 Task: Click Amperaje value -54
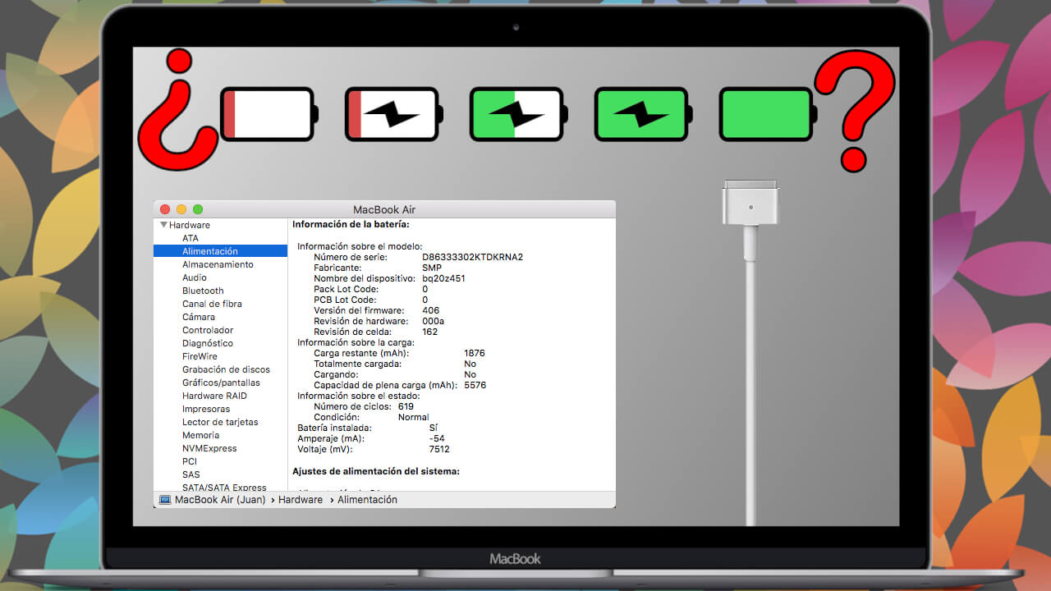tap(437, 438)
